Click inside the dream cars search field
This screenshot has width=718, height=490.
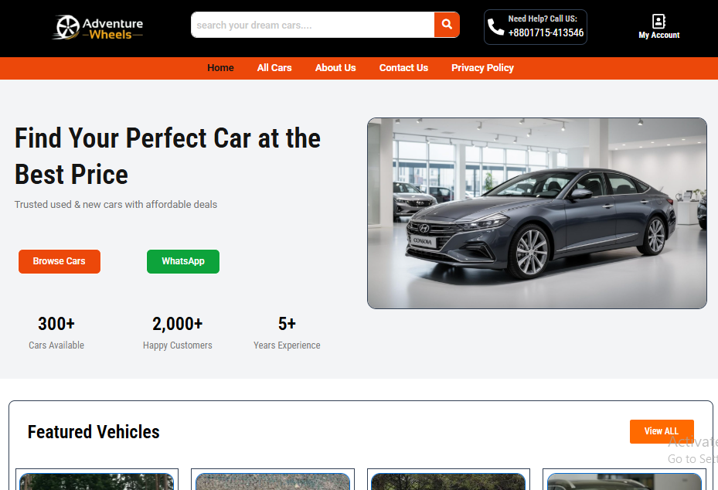(312, 25)
